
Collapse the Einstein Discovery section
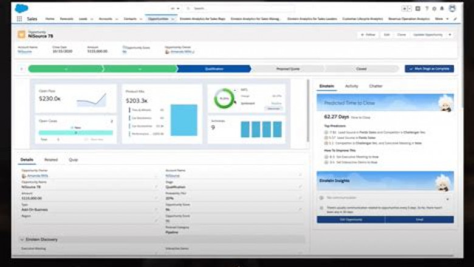[22, 240]
